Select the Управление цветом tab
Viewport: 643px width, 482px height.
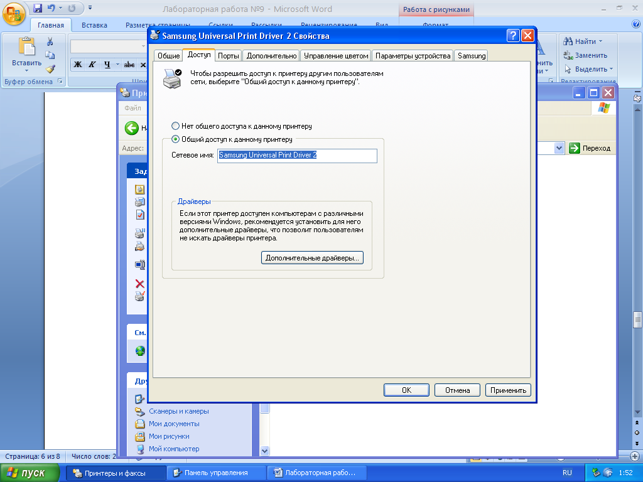click(x=336, y=56)
